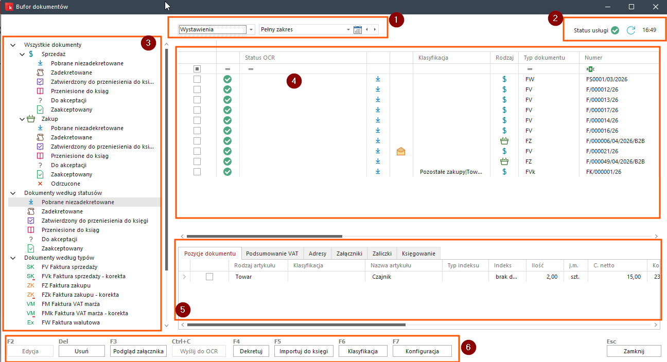667x362 pixels.
Task: Click the Dekretuj button
Action: pos(251,351)
